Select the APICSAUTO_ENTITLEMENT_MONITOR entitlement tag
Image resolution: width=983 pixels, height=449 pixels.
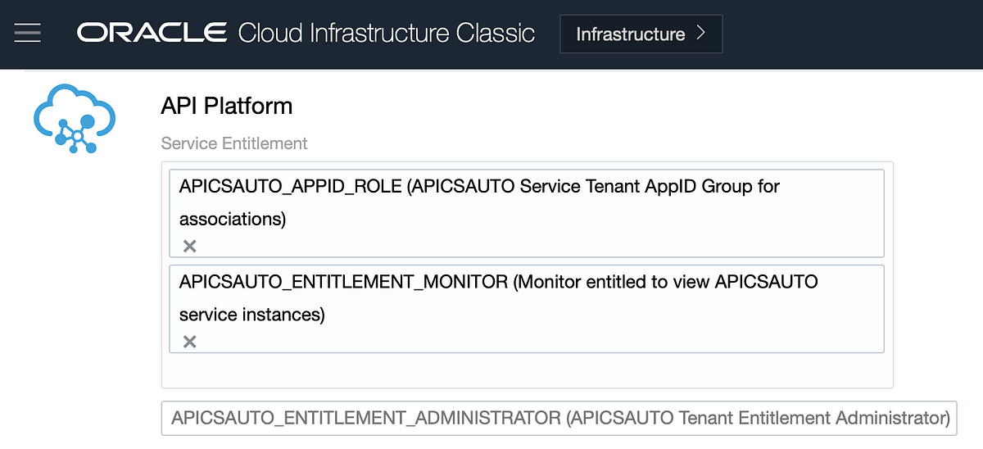pyautogui.click(x=527, y=309)
